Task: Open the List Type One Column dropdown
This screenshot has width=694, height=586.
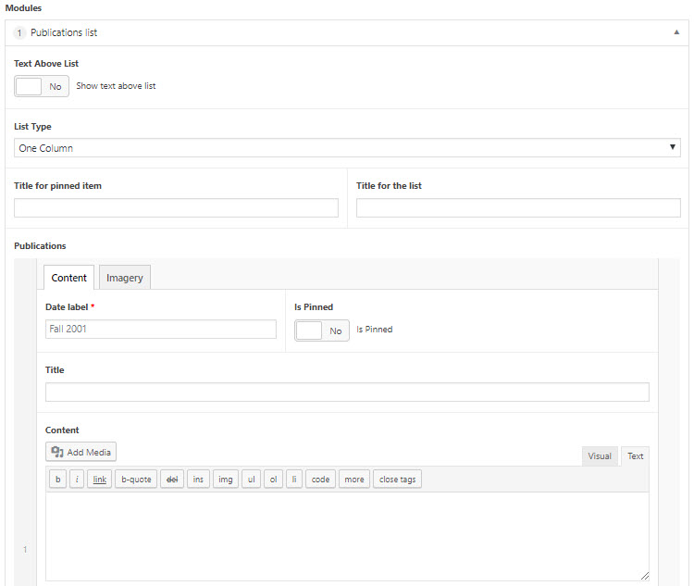Action: (347, 148)
